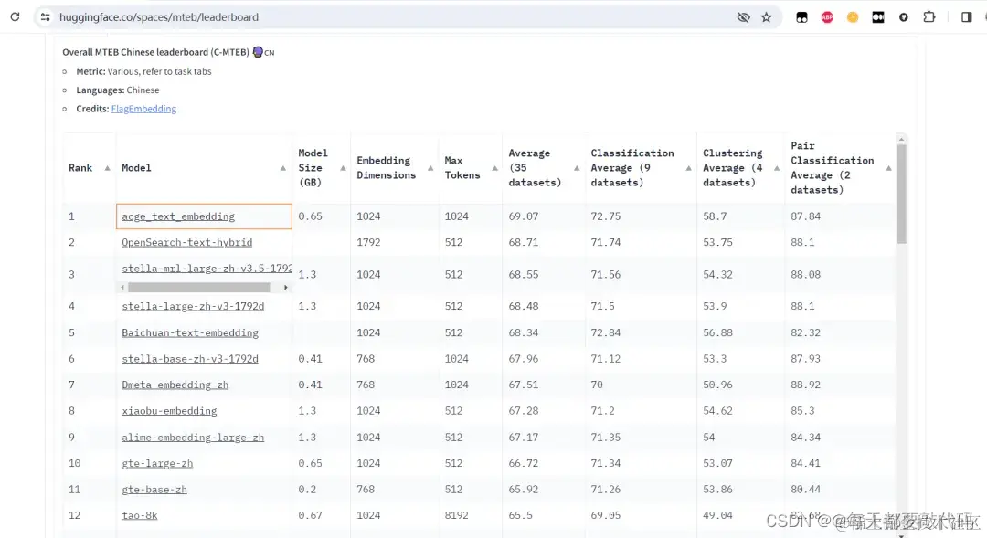Click classification average 72.84 cell
Image resolution: width=987 pixels, height=538 pixels.
(606, 332)
